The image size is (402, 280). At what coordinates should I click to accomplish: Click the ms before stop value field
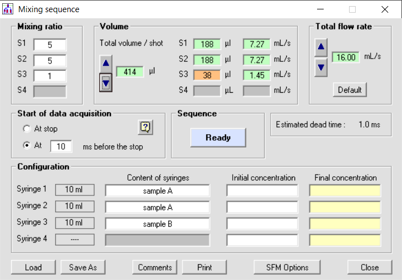pos(61,146)
